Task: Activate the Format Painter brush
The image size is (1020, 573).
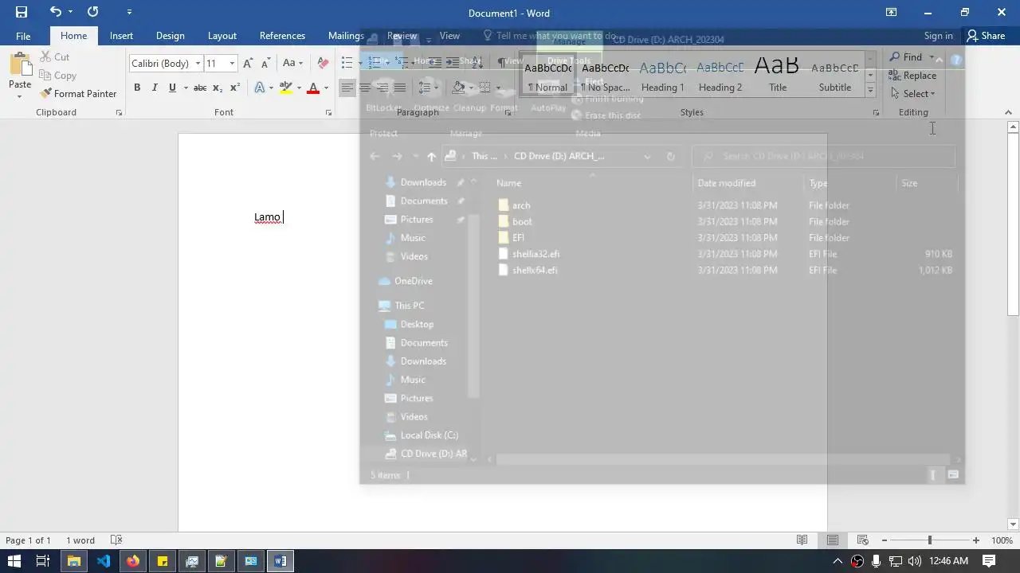Action: coord(78,94)
